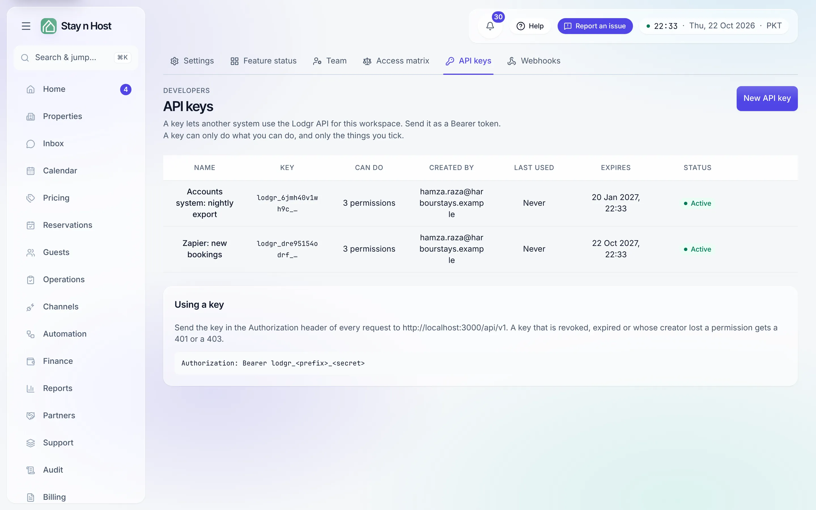Click the Authorization: Bearer code snippet

tap(273, 363)
